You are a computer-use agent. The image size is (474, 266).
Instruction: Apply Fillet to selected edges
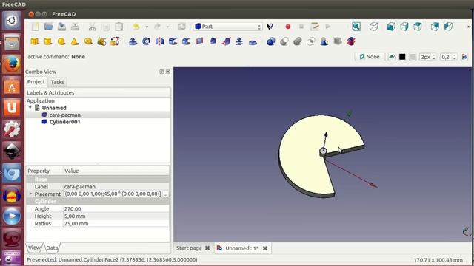pyautogui.click(x=173, y=41)
